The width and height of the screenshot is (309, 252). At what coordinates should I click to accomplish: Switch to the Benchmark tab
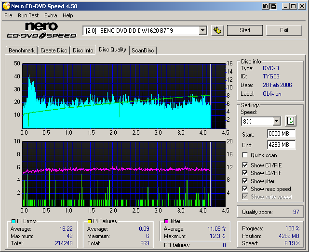tap(22, 50)
